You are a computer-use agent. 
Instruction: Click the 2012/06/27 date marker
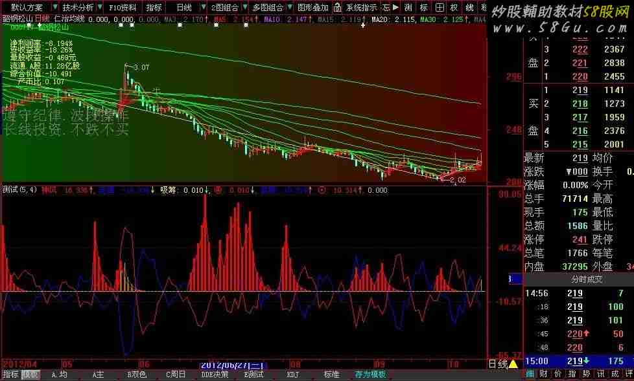click(232, 365)
